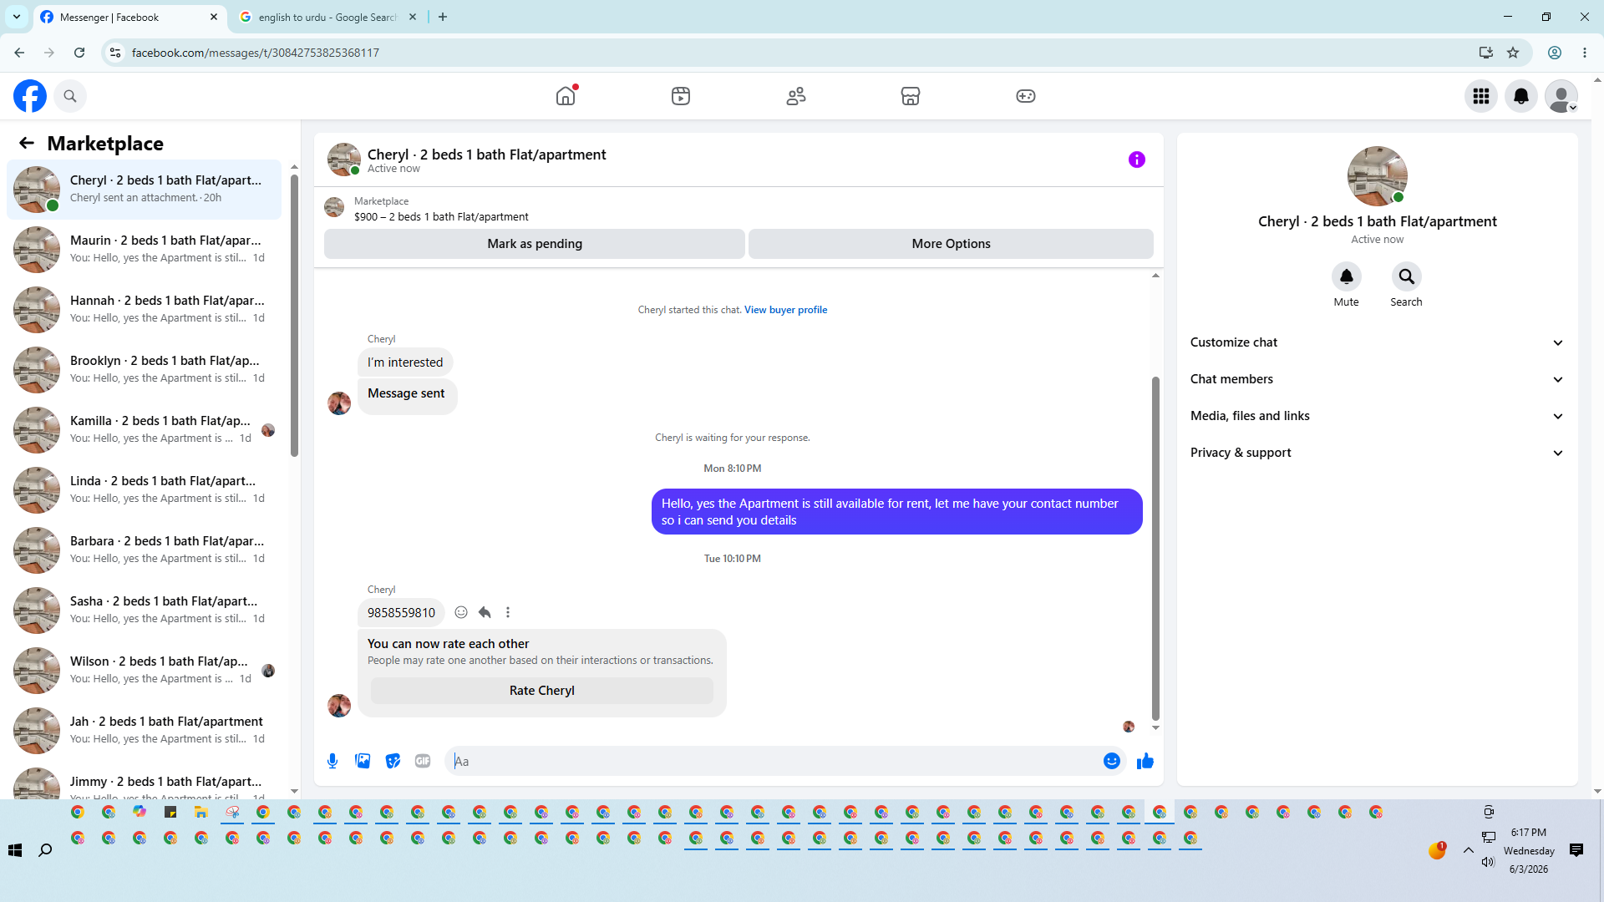The width and height of the screenshot is (1604, 902).
Task: Open a new browser tab
Action: pos(443,17)
